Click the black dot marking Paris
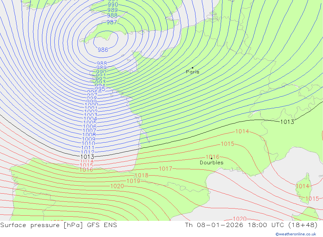Image resolution: width=323 pixels, height=237 pixels. point(193,68)
